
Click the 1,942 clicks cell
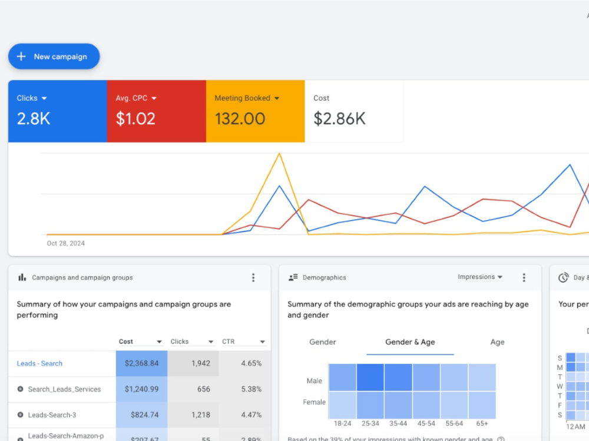(x=193, y=363)
